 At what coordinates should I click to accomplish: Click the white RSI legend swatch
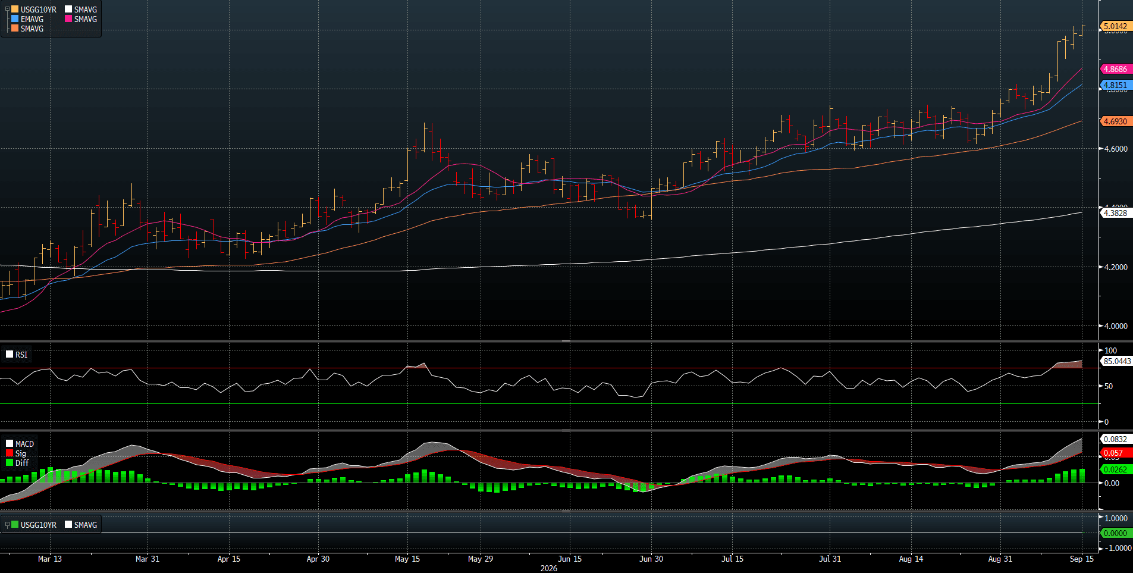click(x=10, y=355)
